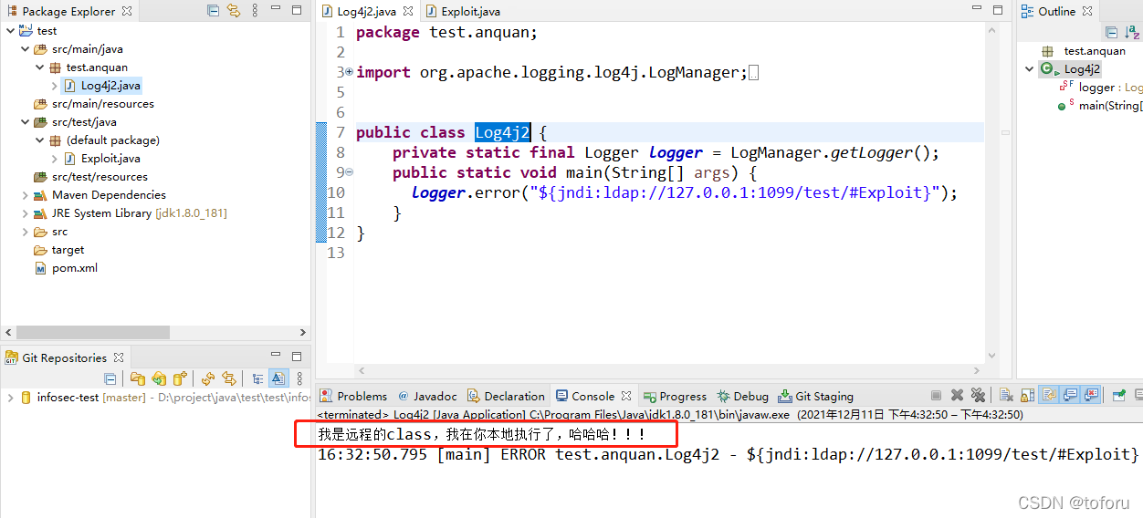The width and height of the screenshot is (1143, 518).
Task: Expand JRE System Library node
Action: point(25,213)
